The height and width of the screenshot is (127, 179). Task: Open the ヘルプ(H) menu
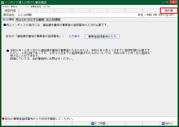click(46, 7)
